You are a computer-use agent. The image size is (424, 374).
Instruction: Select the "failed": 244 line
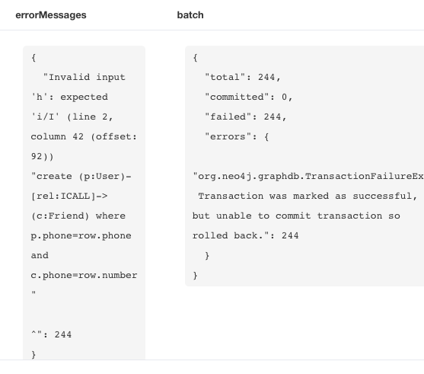pos(246,117)
